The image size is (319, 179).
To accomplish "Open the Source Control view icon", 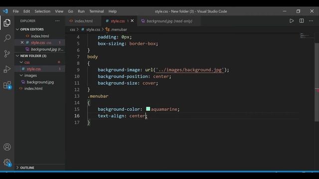I will [7, 54].
